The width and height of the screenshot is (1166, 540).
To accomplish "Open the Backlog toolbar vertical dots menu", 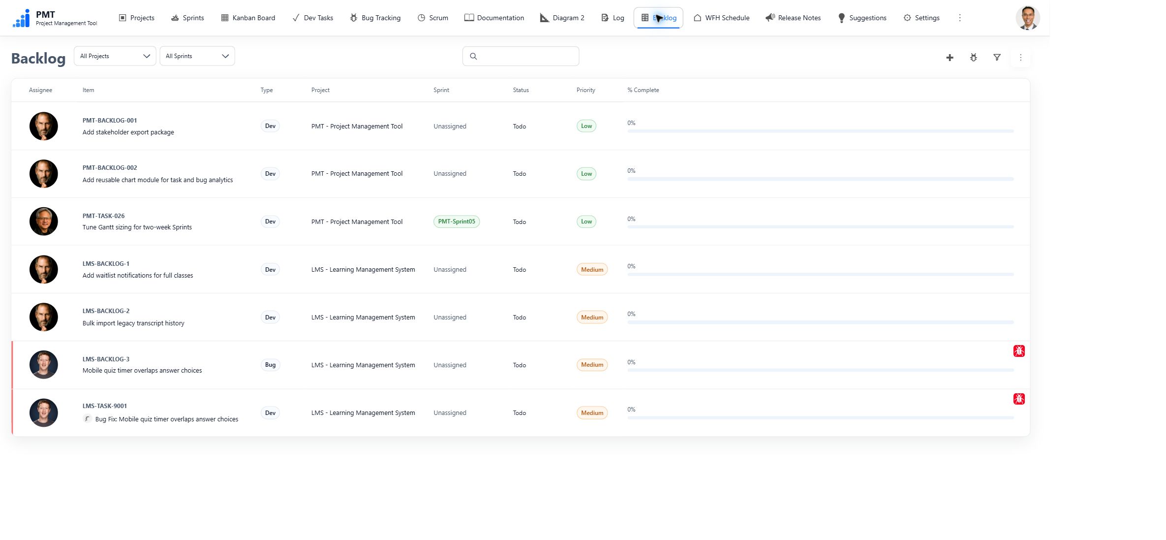I will (1020, 58).
